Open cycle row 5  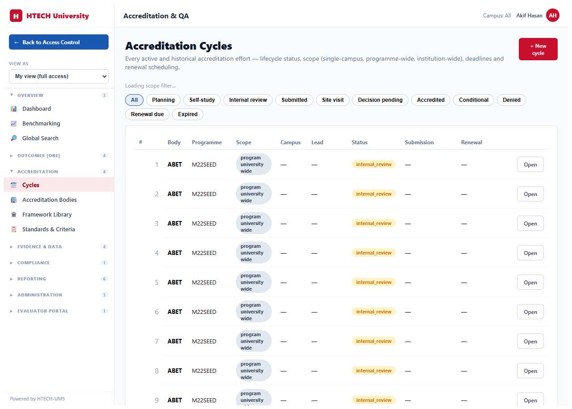(x=530, y=282)
